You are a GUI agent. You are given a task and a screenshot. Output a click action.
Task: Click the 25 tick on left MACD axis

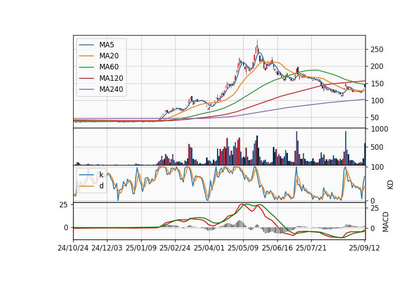(64, 205)
